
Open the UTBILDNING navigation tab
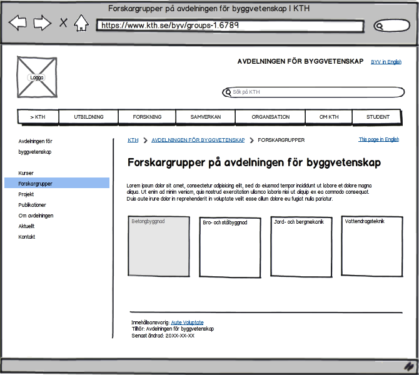(88, 117)
